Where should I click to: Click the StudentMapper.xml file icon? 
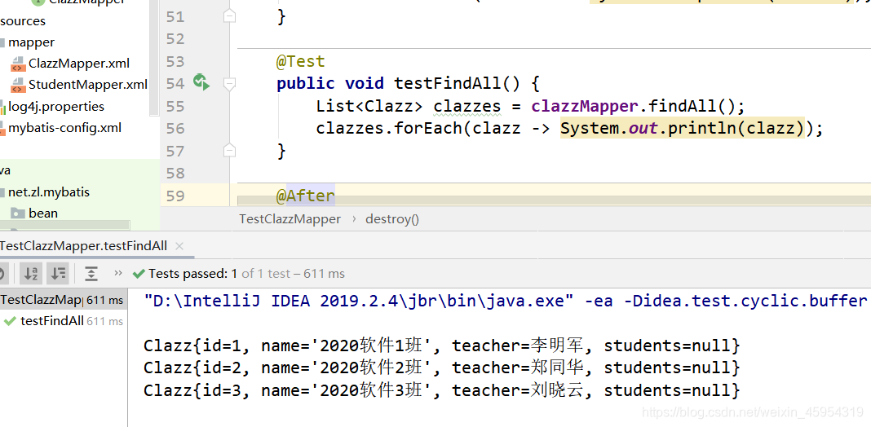pos(18,85)
